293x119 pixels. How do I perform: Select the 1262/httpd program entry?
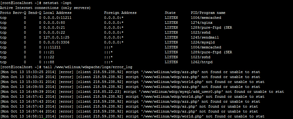click(202, 62)
